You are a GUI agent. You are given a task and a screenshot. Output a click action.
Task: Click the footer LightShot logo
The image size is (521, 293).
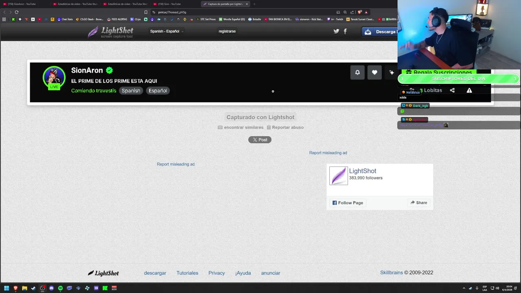point(103,273)
